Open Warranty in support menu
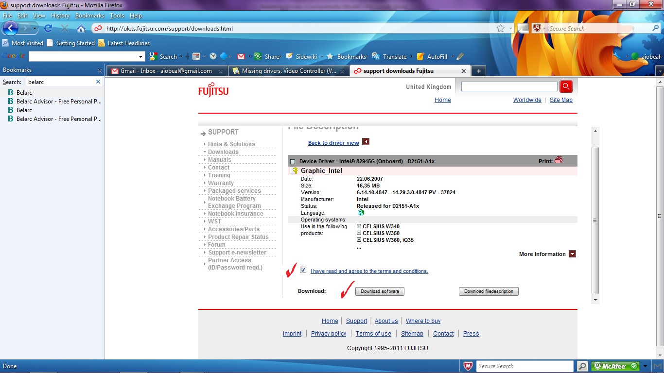664x373 pixels. tap(221, 183)
